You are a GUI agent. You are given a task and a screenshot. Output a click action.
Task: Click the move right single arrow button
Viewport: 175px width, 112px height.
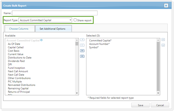[82, 40]
